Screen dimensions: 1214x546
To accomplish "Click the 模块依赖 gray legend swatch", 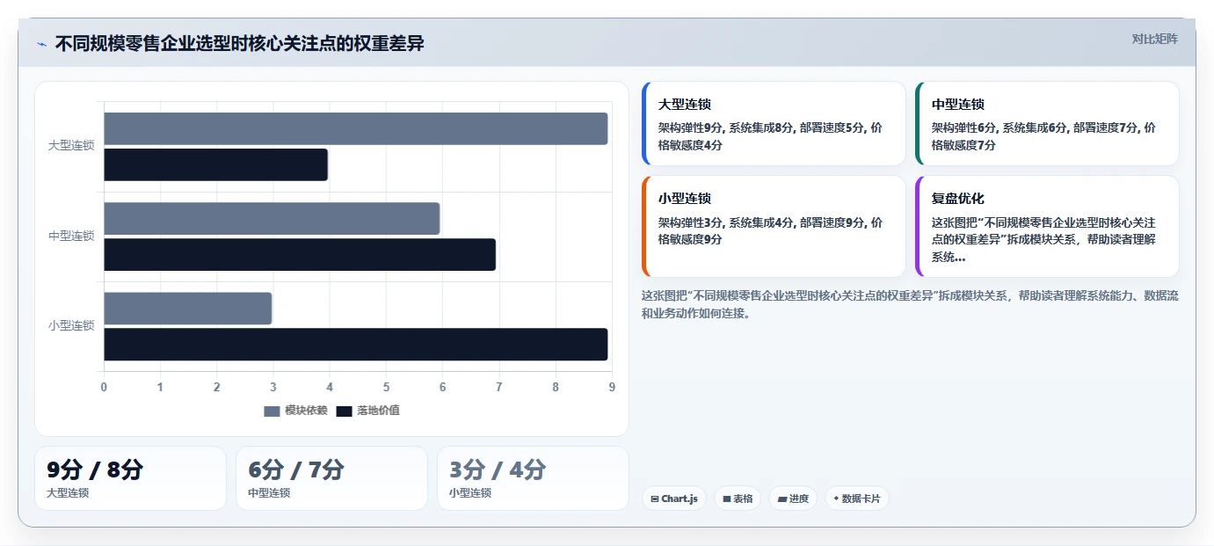I will (272, 411).
